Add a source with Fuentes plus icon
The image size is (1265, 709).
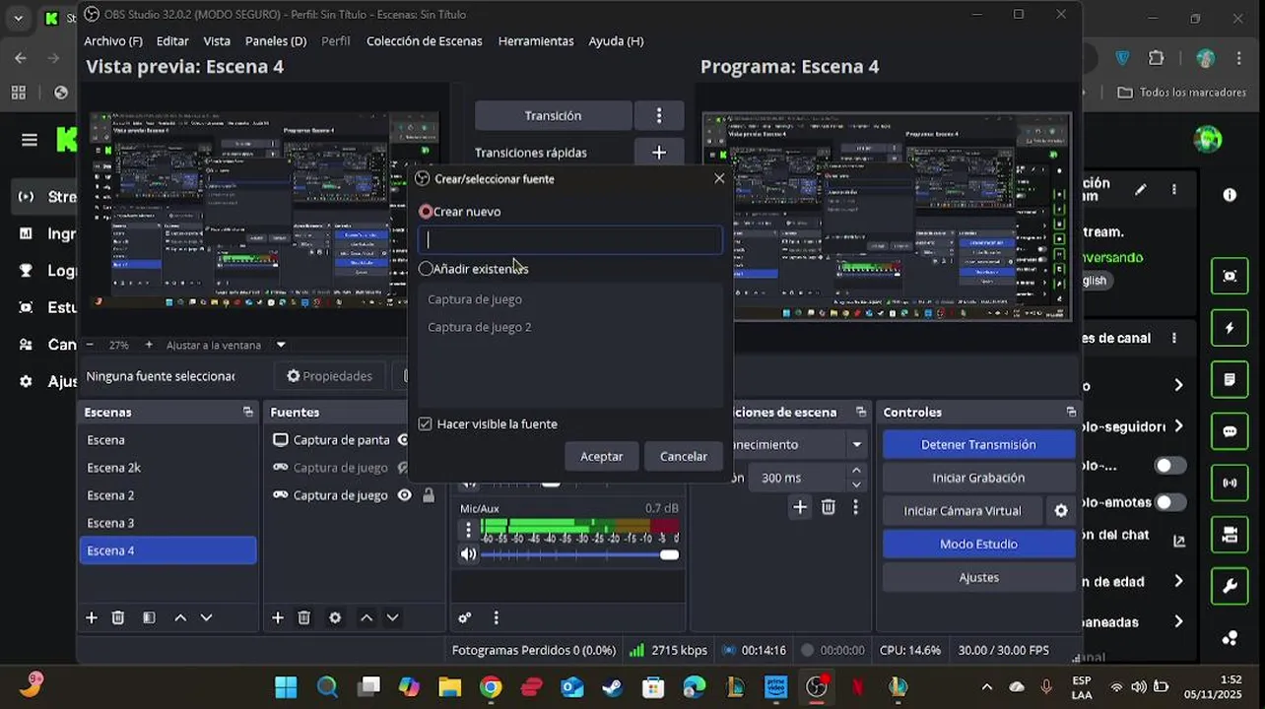click(x=278, y=617)
